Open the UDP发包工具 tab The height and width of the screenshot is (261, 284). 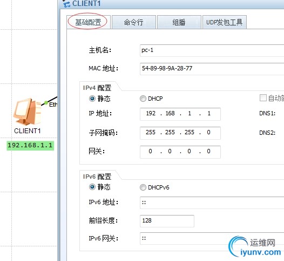pyautogui.click(x=225, y=22)
